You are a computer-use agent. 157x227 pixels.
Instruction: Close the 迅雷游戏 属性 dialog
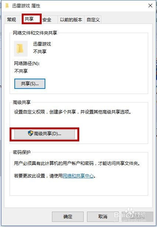pyautogui.click(x=150, y=6)
